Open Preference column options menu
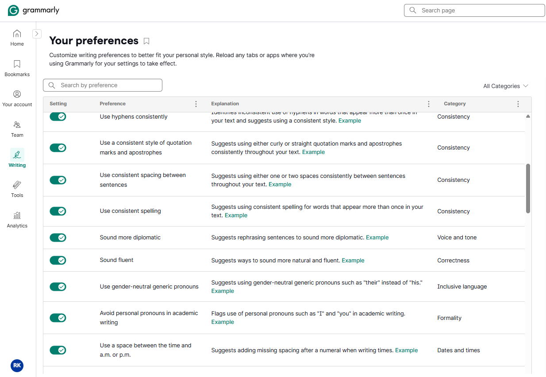The width and height of the screenshot is (546, 377). (x=196, y=104)
